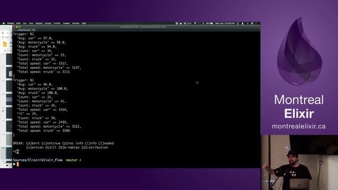Click the date and time in menu bar

click(225, 23)
